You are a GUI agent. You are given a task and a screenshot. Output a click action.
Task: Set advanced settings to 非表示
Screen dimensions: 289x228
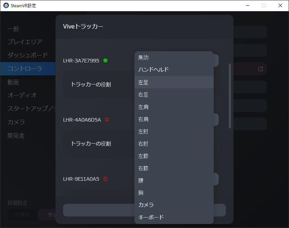coord(22,215)
